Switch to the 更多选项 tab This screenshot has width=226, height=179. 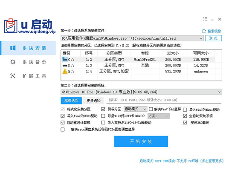[93, 101]
